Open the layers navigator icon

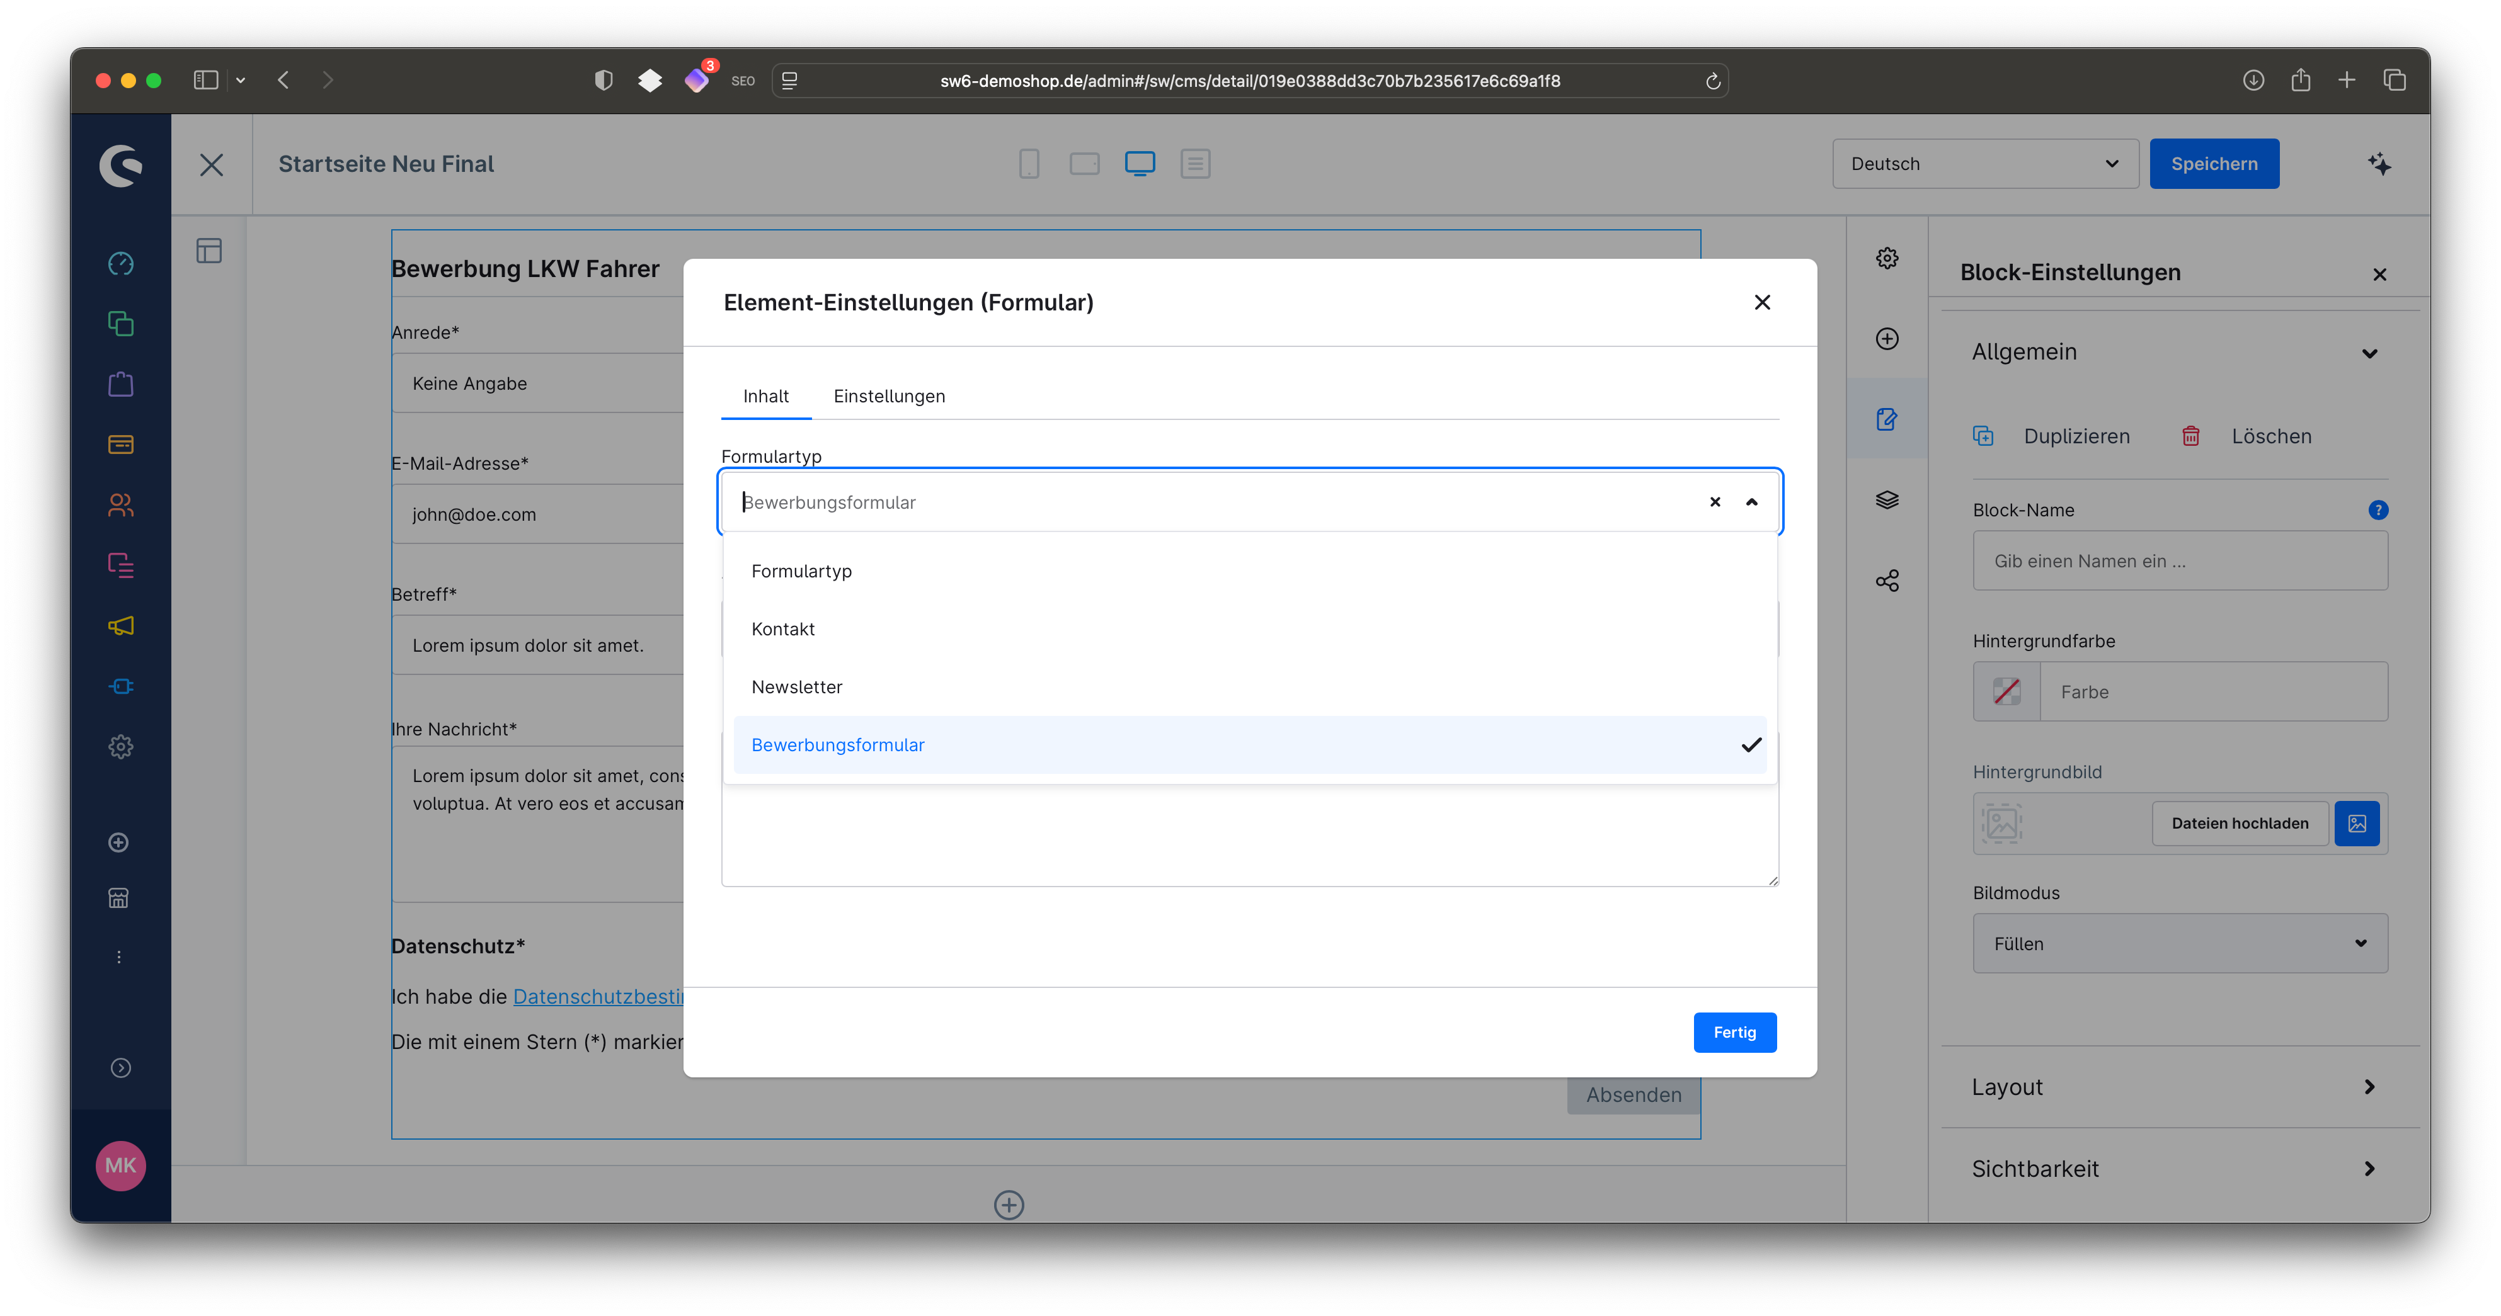point(1886,500)
